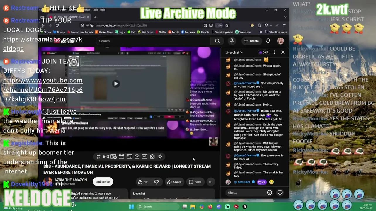List all tabs with the chevron dropdown
This screenshot has height=211, width=376.
[x=285, y=17]
